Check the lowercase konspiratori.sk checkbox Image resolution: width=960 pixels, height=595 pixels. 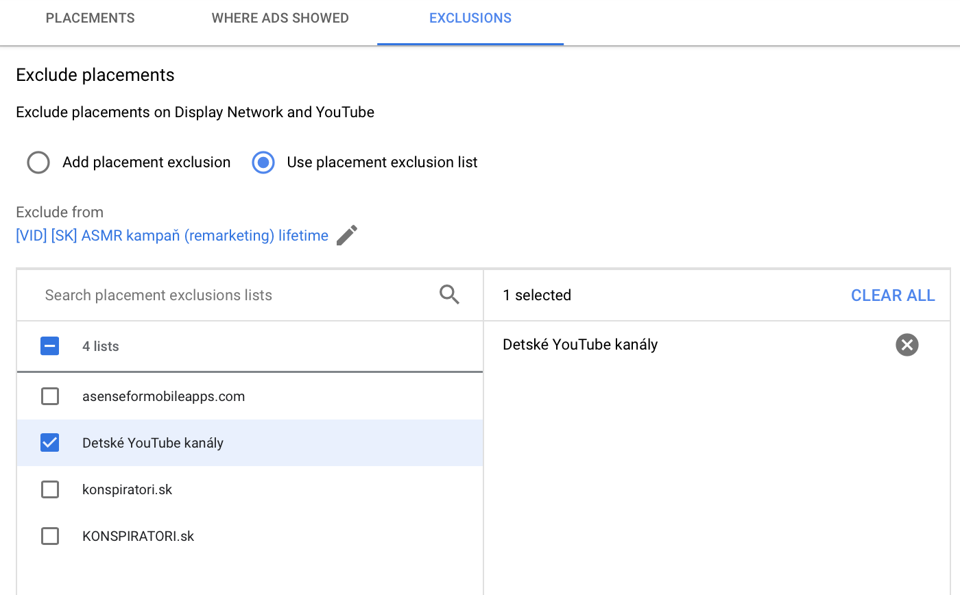pyautogui.click(x=50, y=489)
